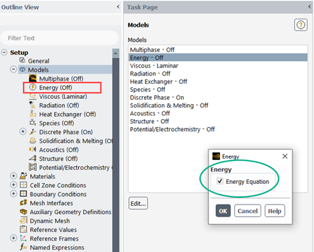Click the Materials flask icon

pos(23,176)
